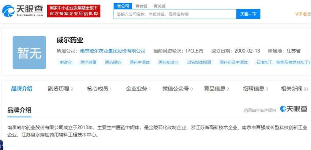
Task: Click the 原料药及中间体 tag
Action: pos(234,62)
